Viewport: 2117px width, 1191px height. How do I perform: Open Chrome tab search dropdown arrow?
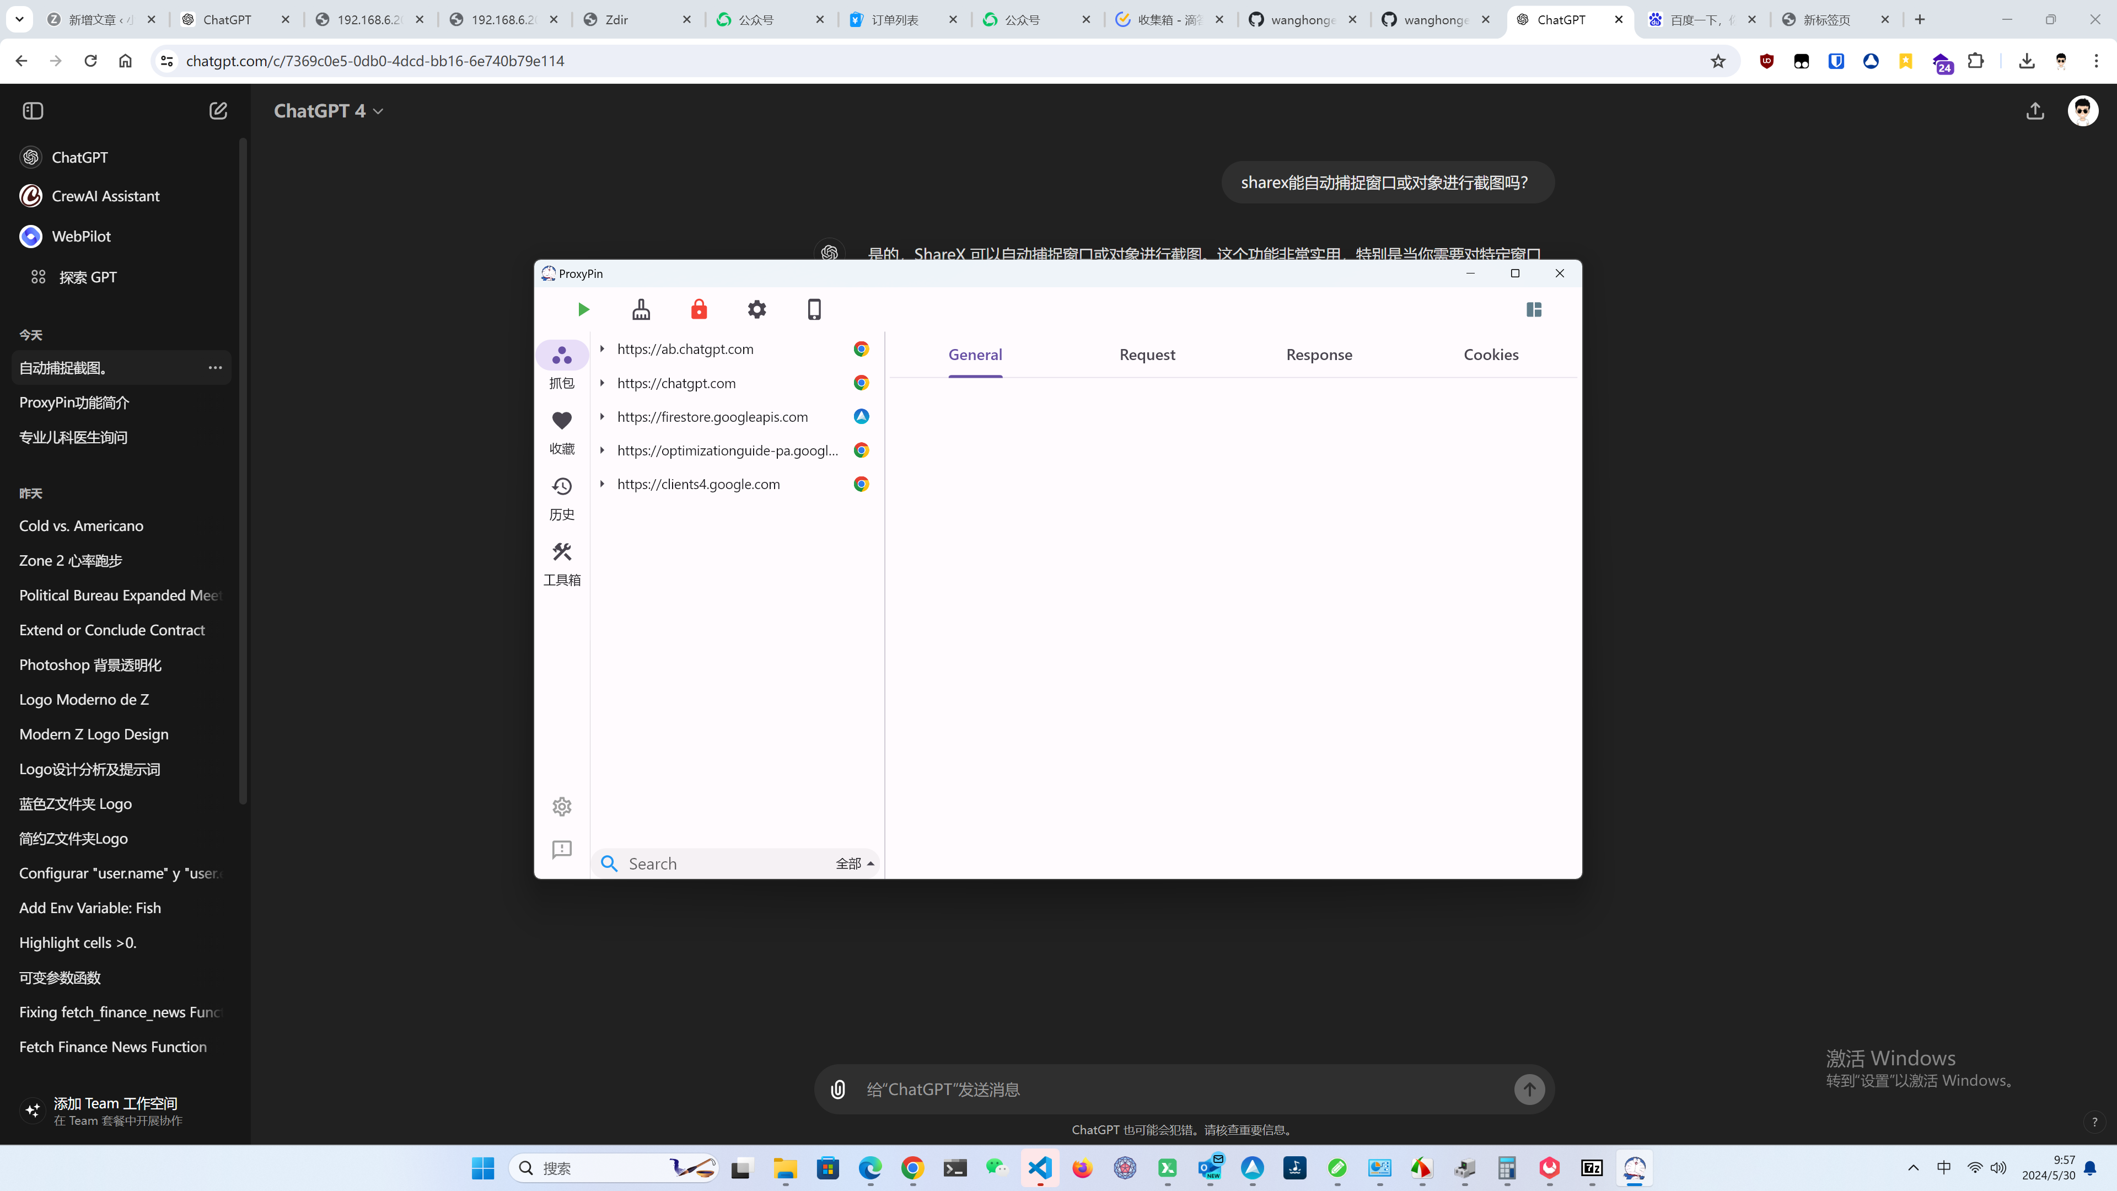[19, 19]
